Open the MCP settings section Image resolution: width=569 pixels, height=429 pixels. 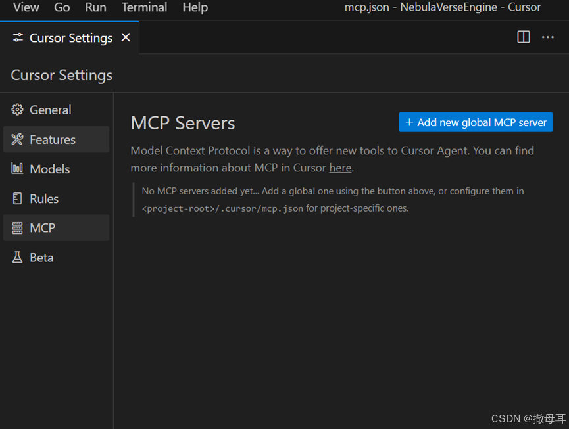[x=56, y=228]
